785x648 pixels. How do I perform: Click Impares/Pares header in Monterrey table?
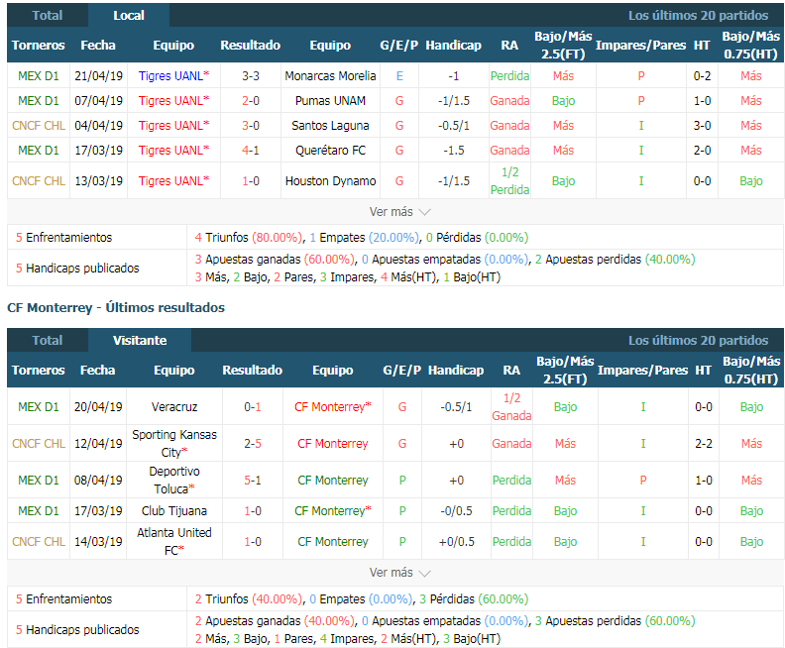click(643, 371)
